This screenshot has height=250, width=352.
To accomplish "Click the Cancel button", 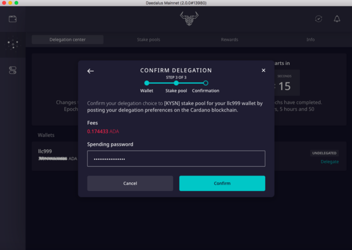I will (x=130, y=183).
